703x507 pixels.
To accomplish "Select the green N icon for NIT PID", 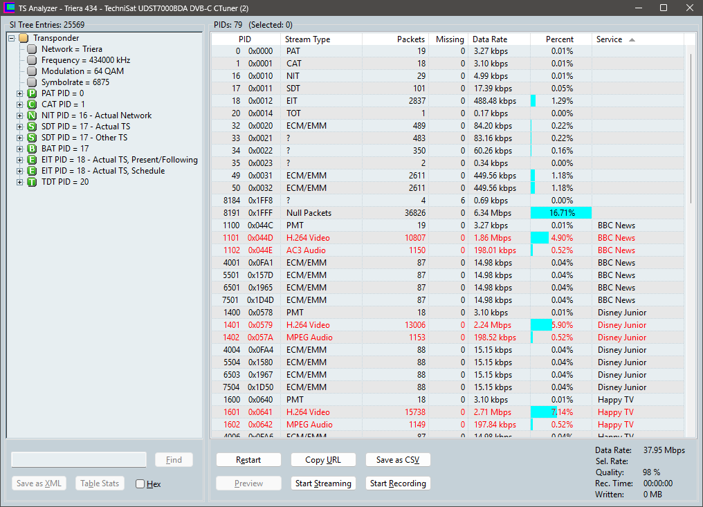I will [32, 116].
